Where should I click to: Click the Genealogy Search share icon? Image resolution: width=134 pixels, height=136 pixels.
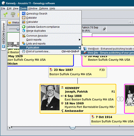[24, 13]
